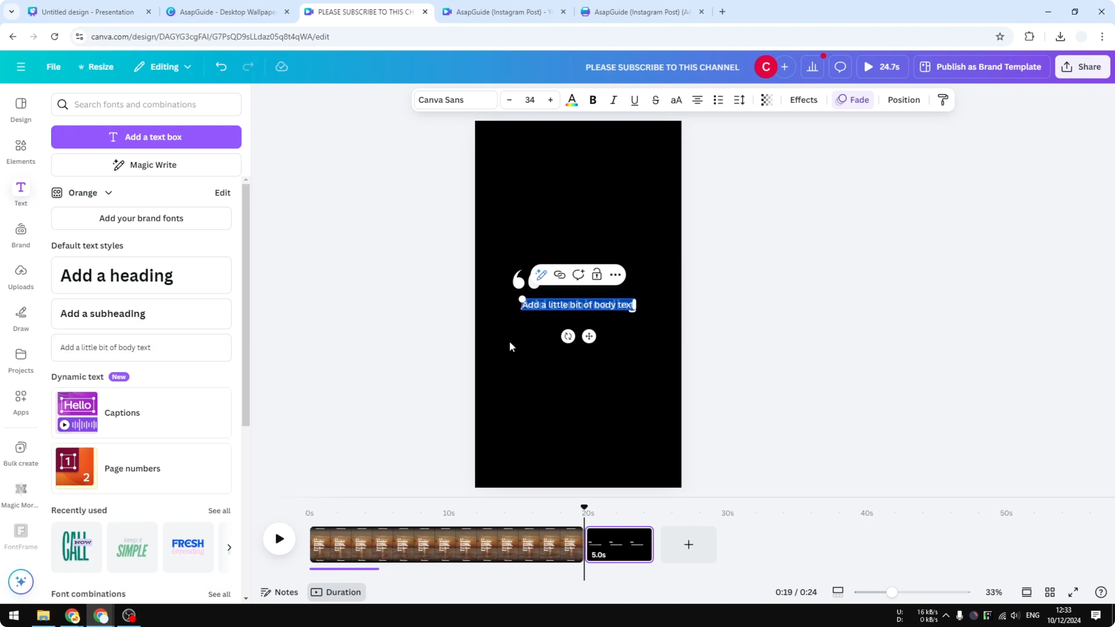Open Magic Write editor from floating toolbar
The image size is (1115, 627).
[x=541, y=274]
